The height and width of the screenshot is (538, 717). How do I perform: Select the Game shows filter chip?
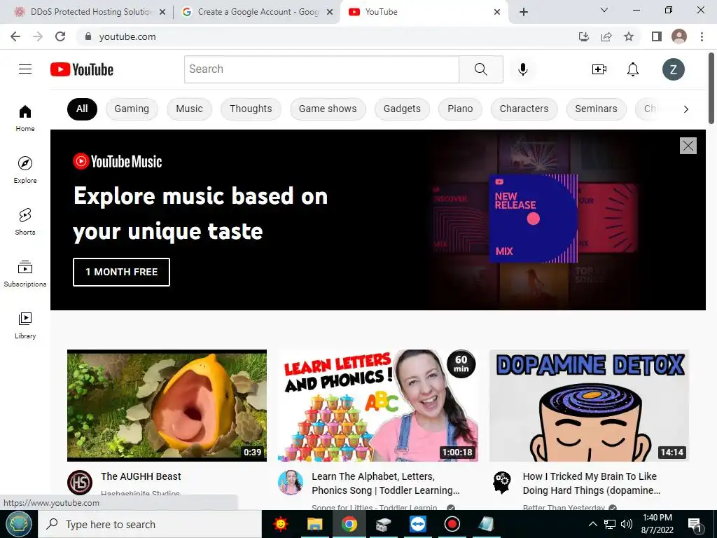[x=328, y=109]
